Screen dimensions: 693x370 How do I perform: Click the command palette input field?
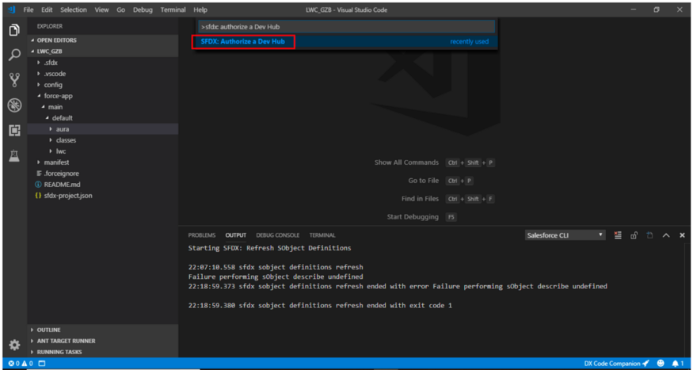click(x=347, y=26)
